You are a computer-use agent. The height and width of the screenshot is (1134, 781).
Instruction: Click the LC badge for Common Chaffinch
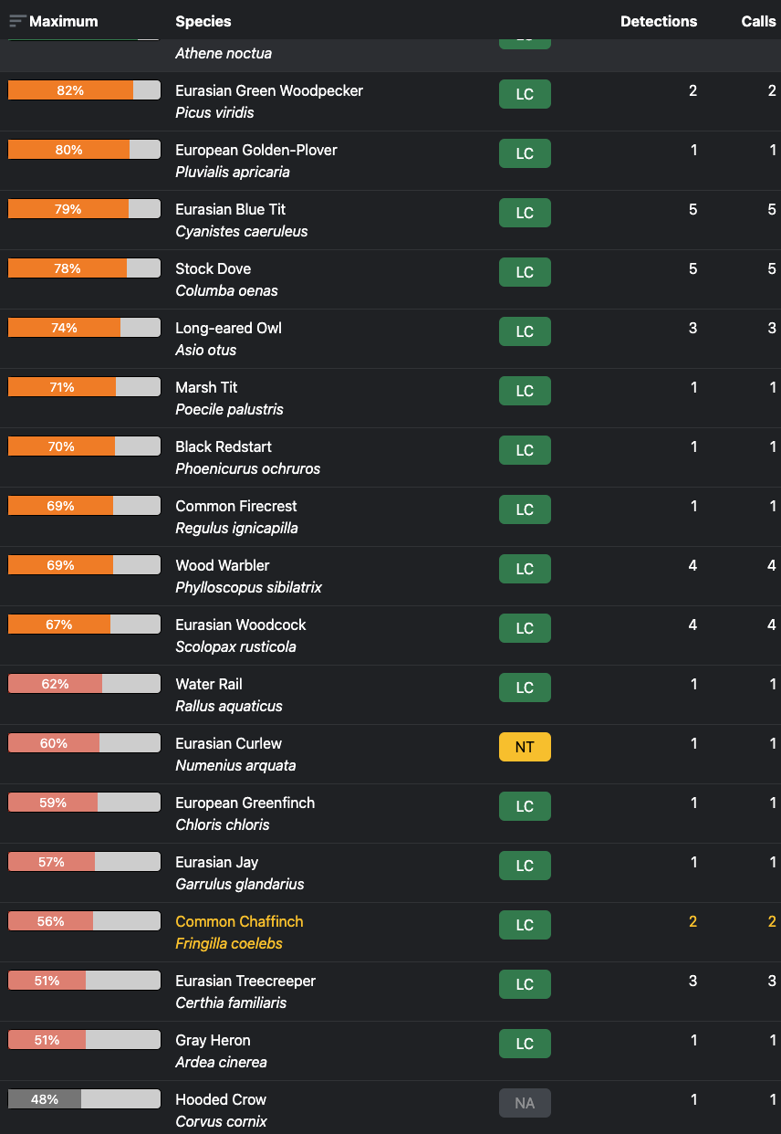coord(525,925)
